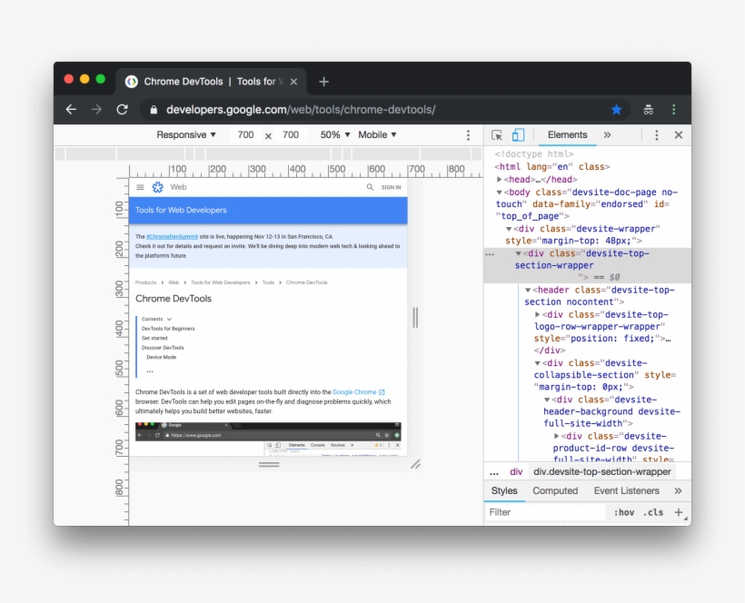Open the incognito profile icon
The height and width of the screenshot is (603, 745).
(648, 110)
